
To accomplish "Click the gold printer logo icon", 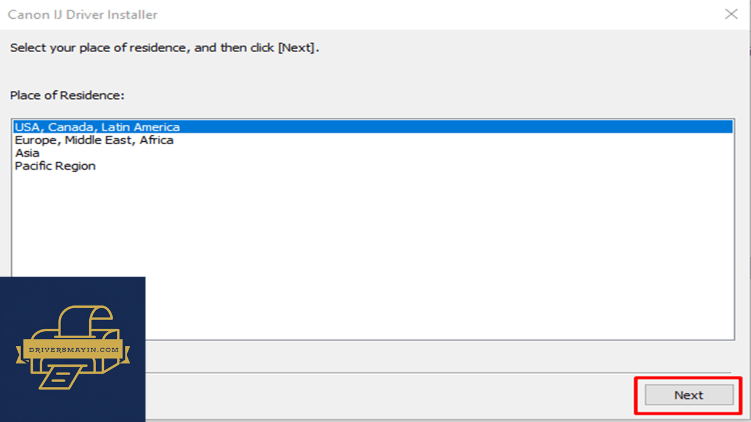I will click(x=73, y=348).
